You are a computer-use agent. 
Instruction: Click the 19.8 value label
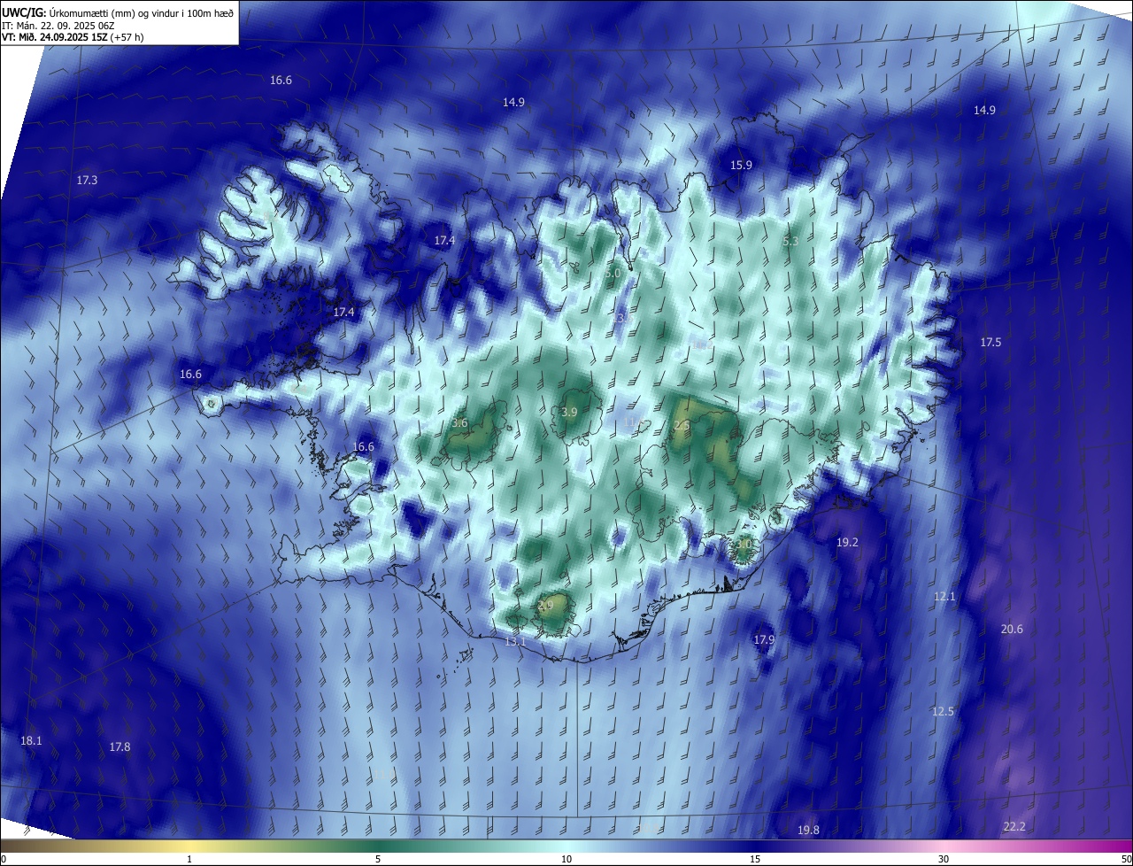pyautogui.click(x=808, y=831)
